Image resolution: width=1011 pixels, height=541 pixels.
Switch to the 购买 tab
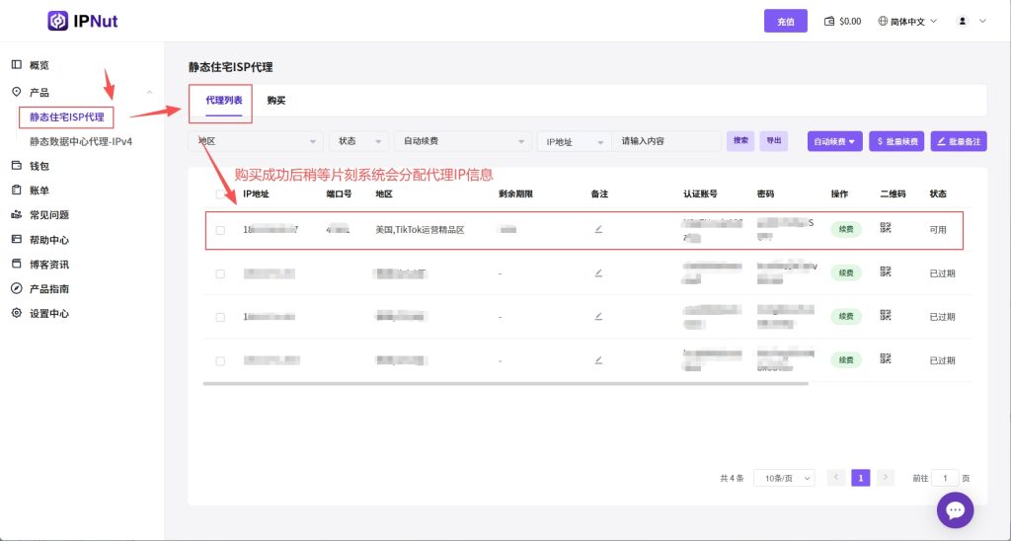tap(276, 101)
